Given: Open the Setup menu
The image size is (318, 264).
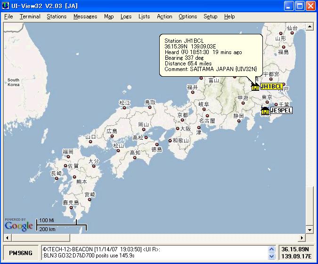Looking at the screenshot, I should point(210,16).
